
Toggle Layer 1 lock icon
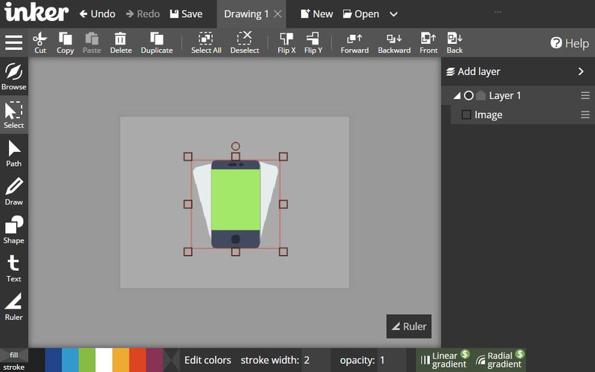pos(480,96)
